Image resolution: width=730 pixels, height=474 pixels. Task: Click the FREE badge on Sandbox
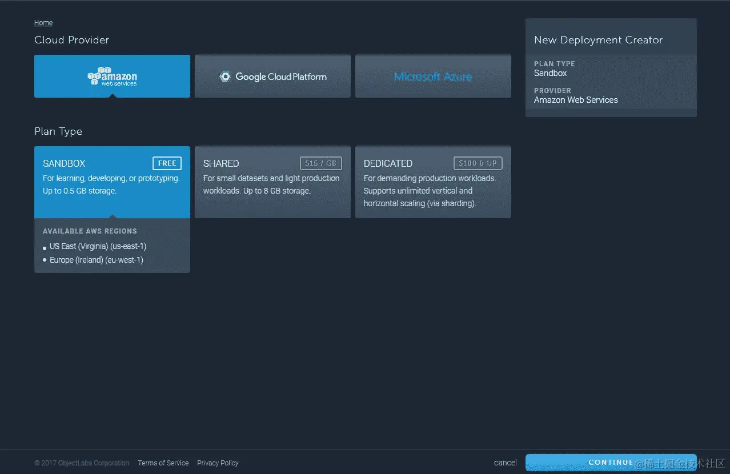[167, 163]
